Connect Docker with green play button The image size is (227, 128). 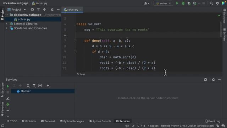8,86
